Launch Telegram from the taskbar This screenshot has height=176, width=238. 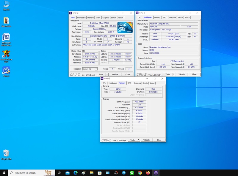(x=124, y=173)
